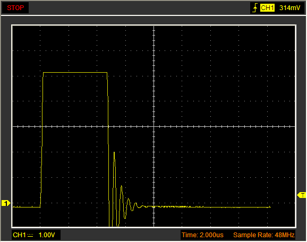Image resolution: width=307 pixels, height=242 pixels.
Task: Toggle the DC coupling symbol beside CH1
Action: tap(30, 235)
